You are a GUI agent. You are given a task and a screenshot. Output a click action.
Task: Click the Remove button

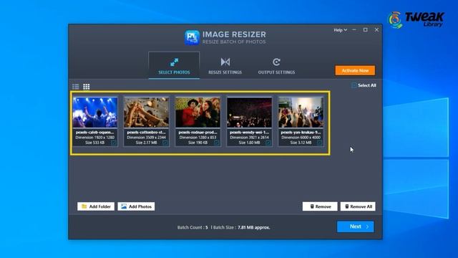(x=320, y=206)
